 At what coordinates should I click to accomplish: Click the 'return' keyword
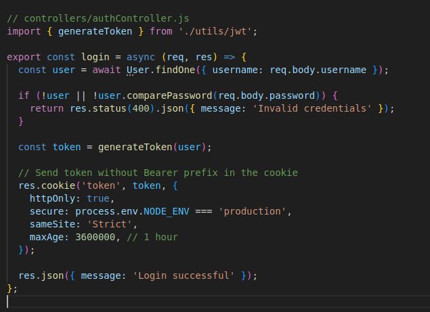[47, 108]
